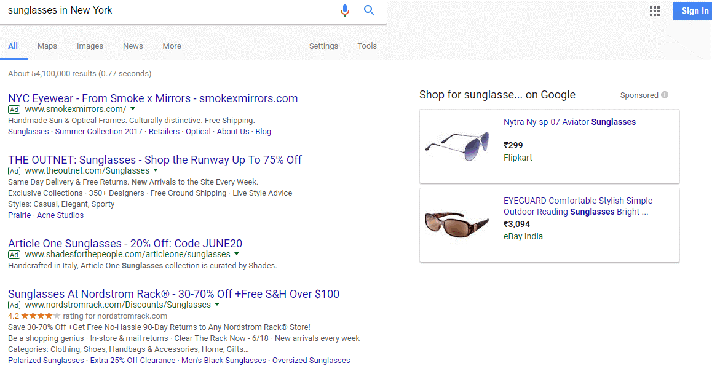Open 'Sunglasses At Nordstrom Rack' headline
The width and height of the screenshot is (712, 379).
174,294
